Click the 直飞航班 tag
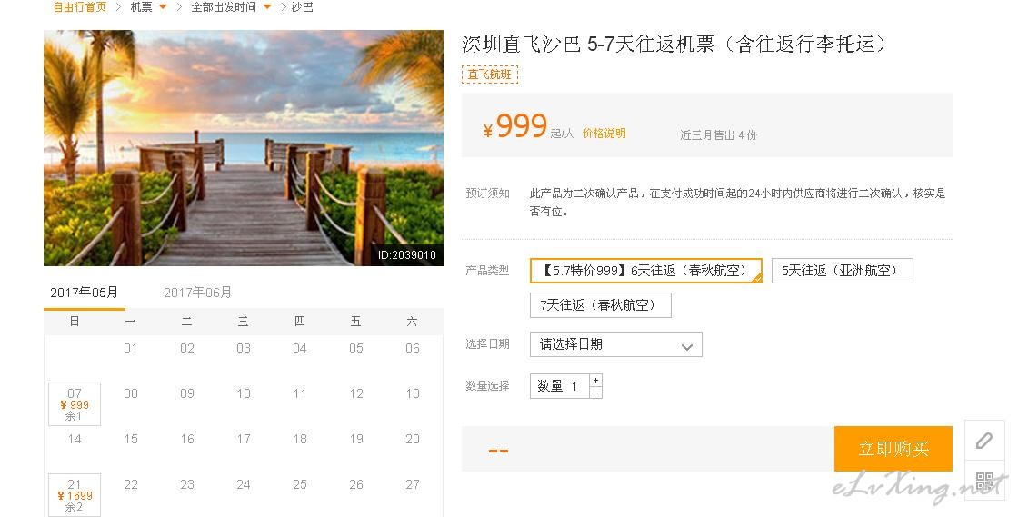 coord(490,74)
